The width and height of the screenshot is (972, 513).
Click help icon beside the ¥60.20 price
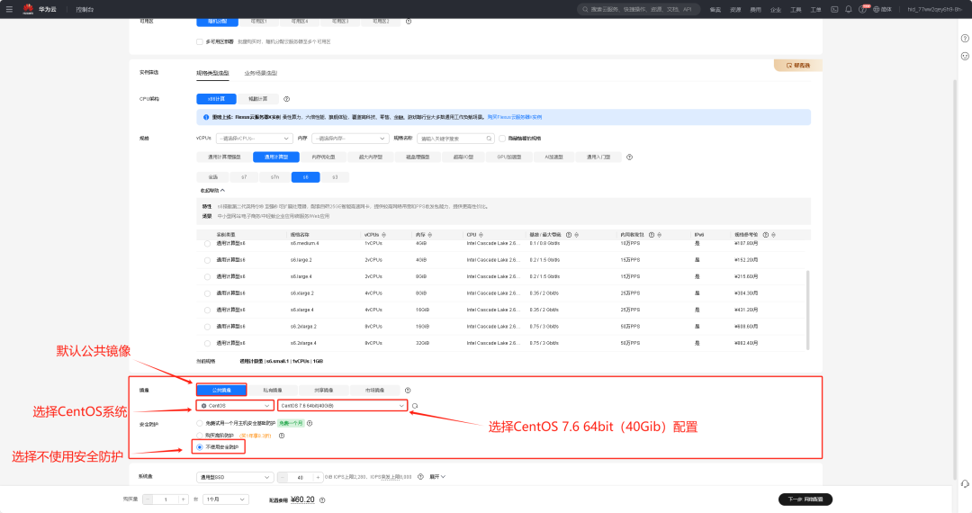tap(322, 500)
